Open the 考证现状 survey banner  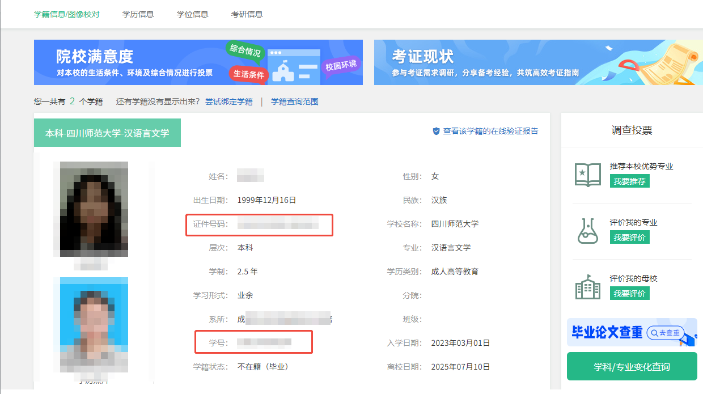(538, 62)
